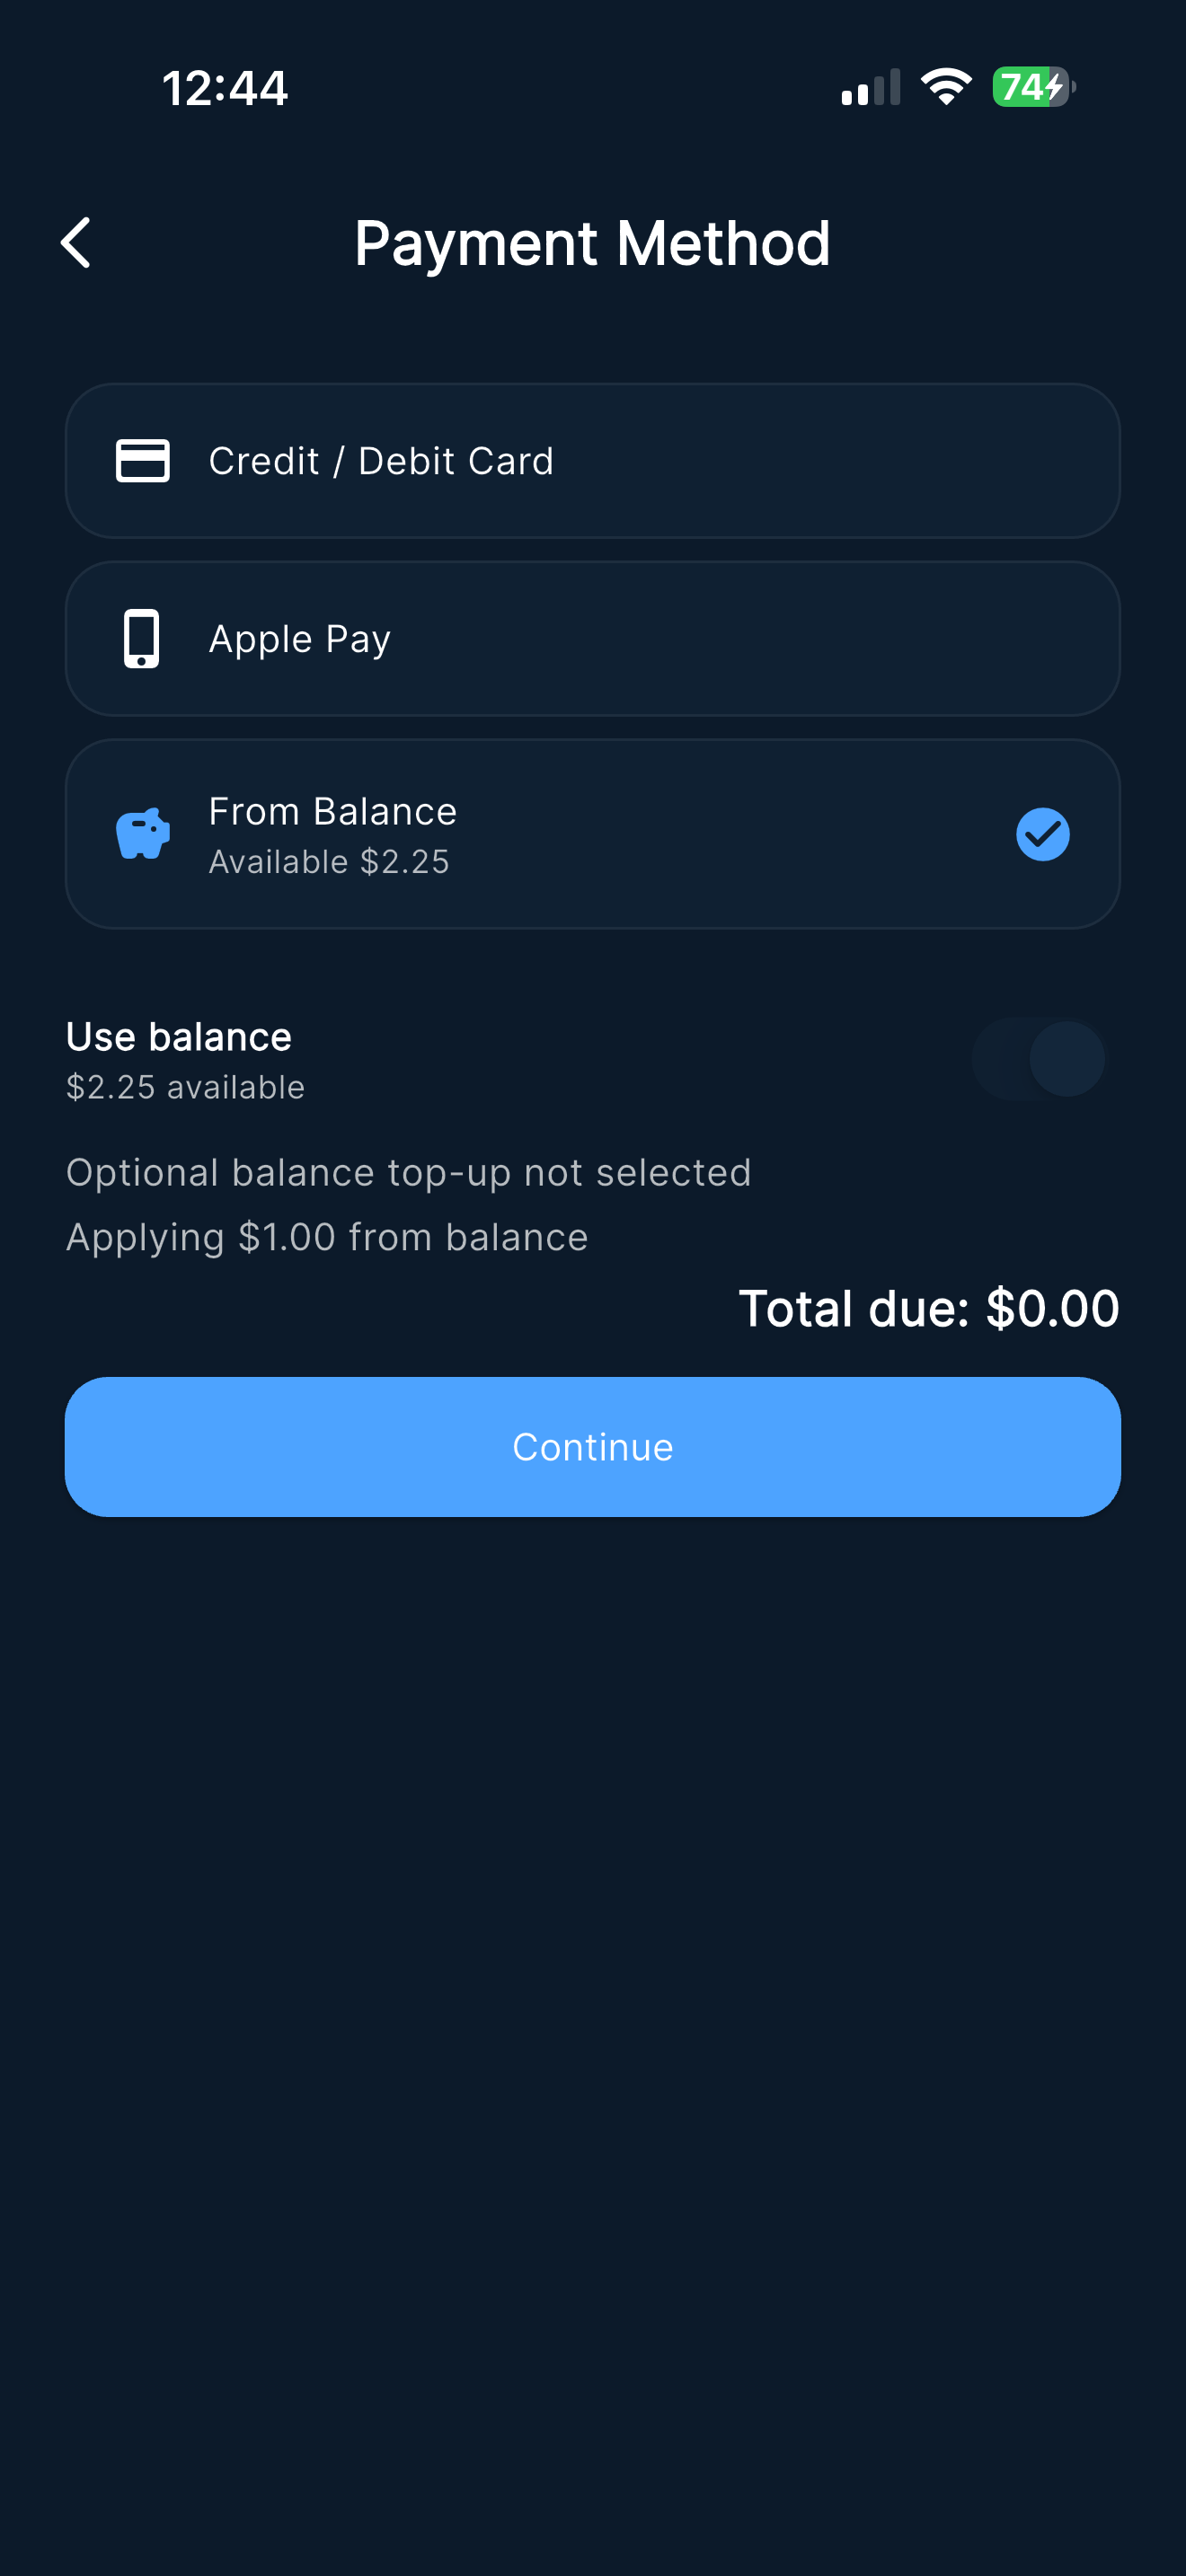Image resolution: width=1186 pixels, height=2576 pixels.
Task: Click the Total due amount text
Action: coord(928,1308)
